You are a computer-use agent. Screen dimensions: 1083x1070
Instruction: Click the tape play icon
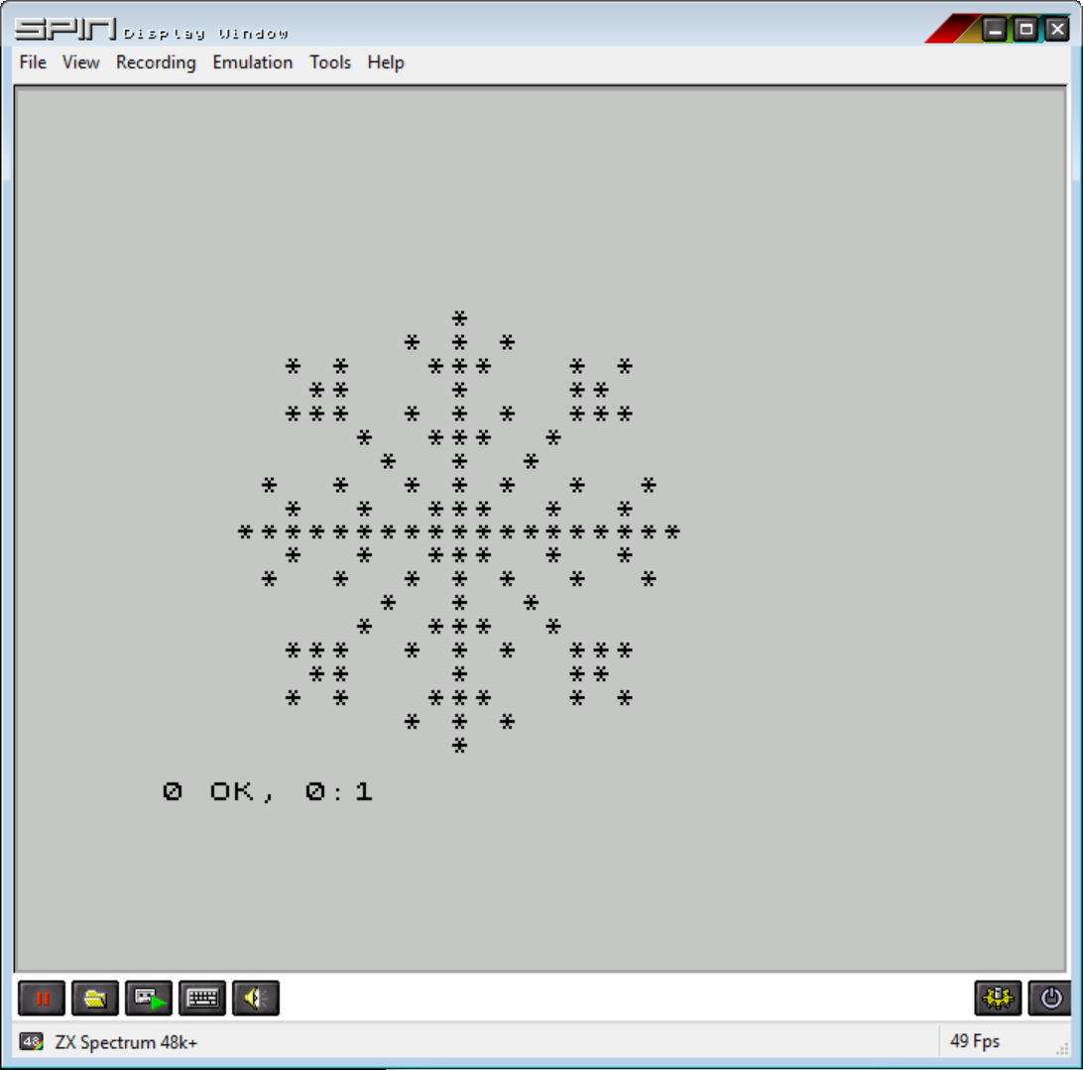click(149, 998)
